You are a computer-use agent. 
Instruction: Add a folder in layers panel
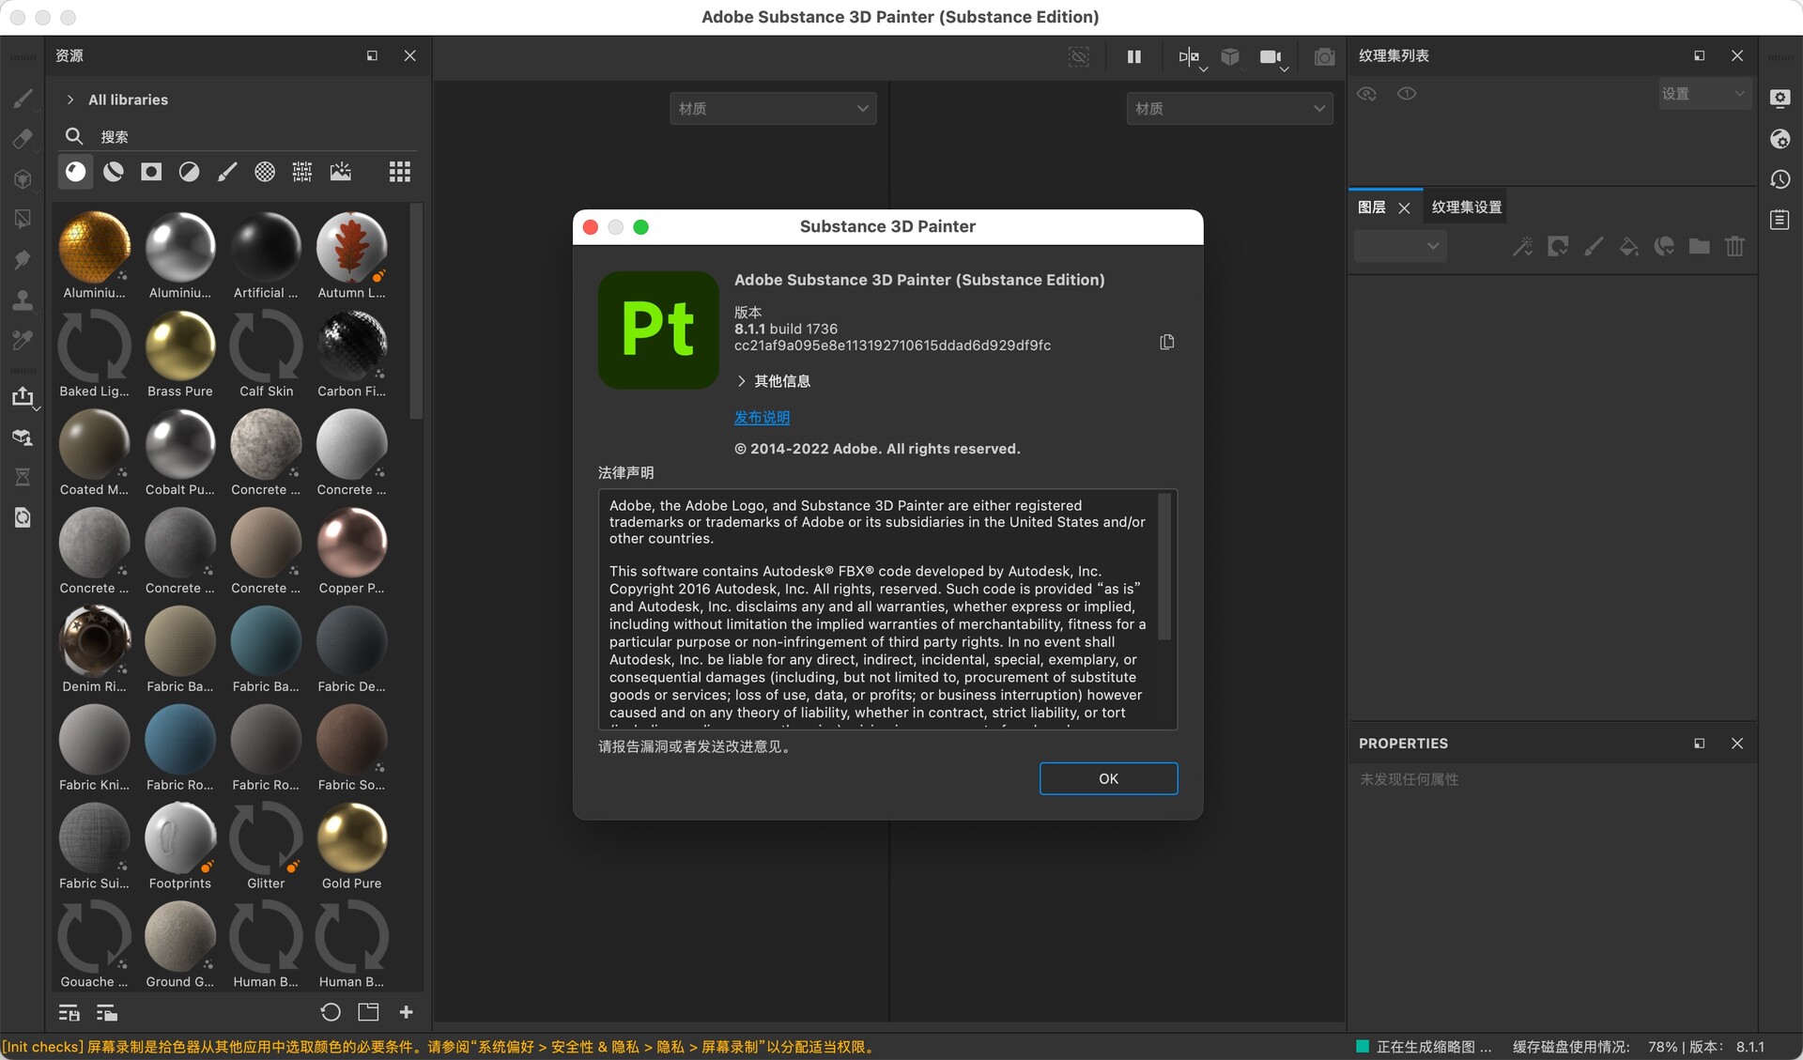pos(1699,246)
